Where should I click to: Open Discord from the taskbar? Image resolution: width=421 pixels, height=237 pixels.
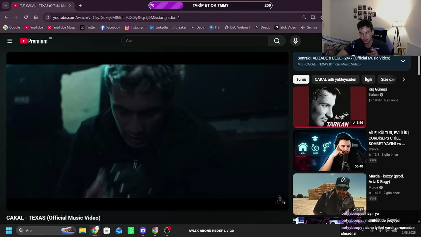(x=143, y=230)
